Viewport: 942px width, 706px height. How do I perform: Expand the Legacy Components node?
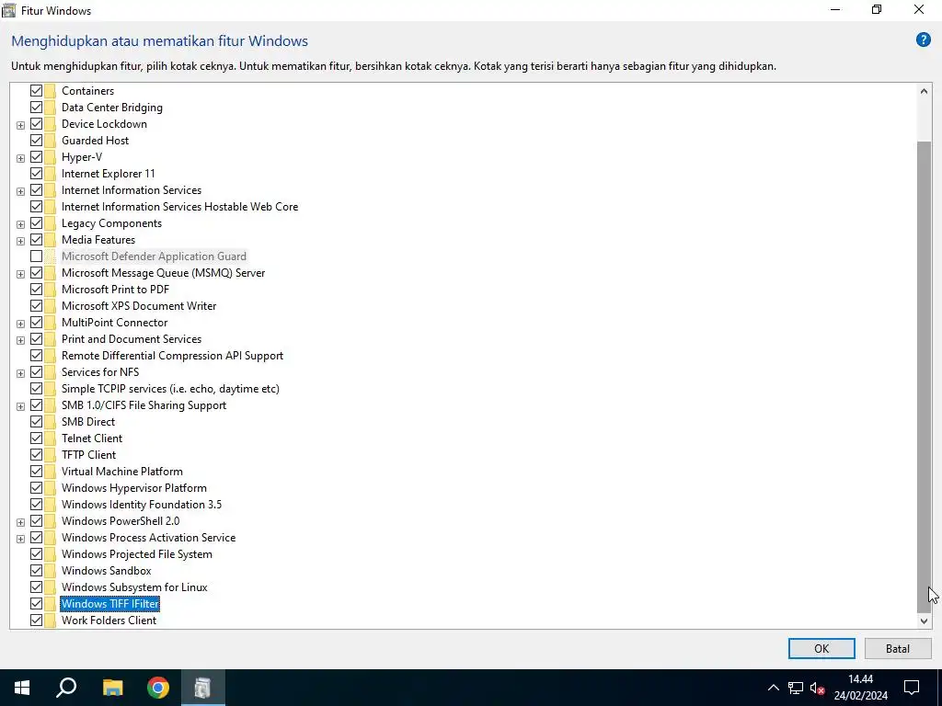(x=20, y=224)
